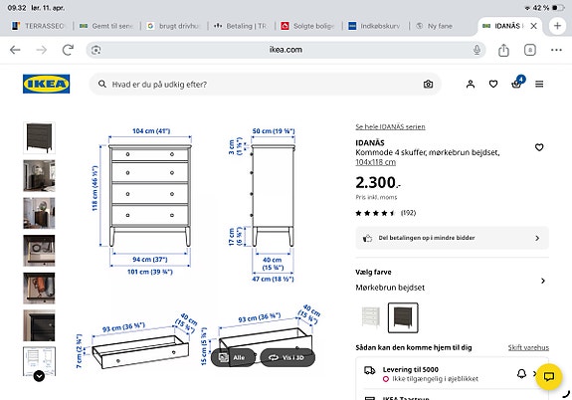Open the favorites heart icon in header
Screen dimensions: 572x400
tap(493, 84)
